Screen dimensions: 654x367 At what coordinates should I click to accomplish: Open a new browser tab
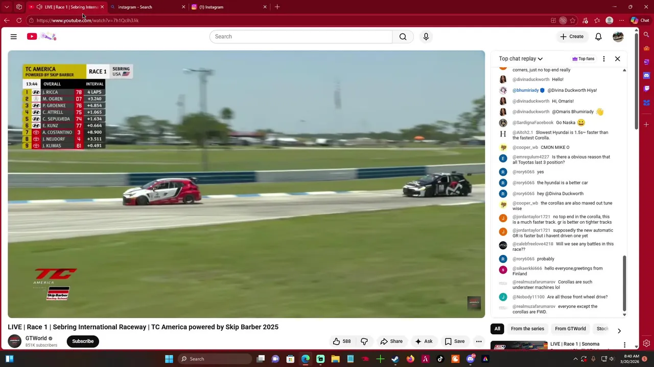[277, 7]
